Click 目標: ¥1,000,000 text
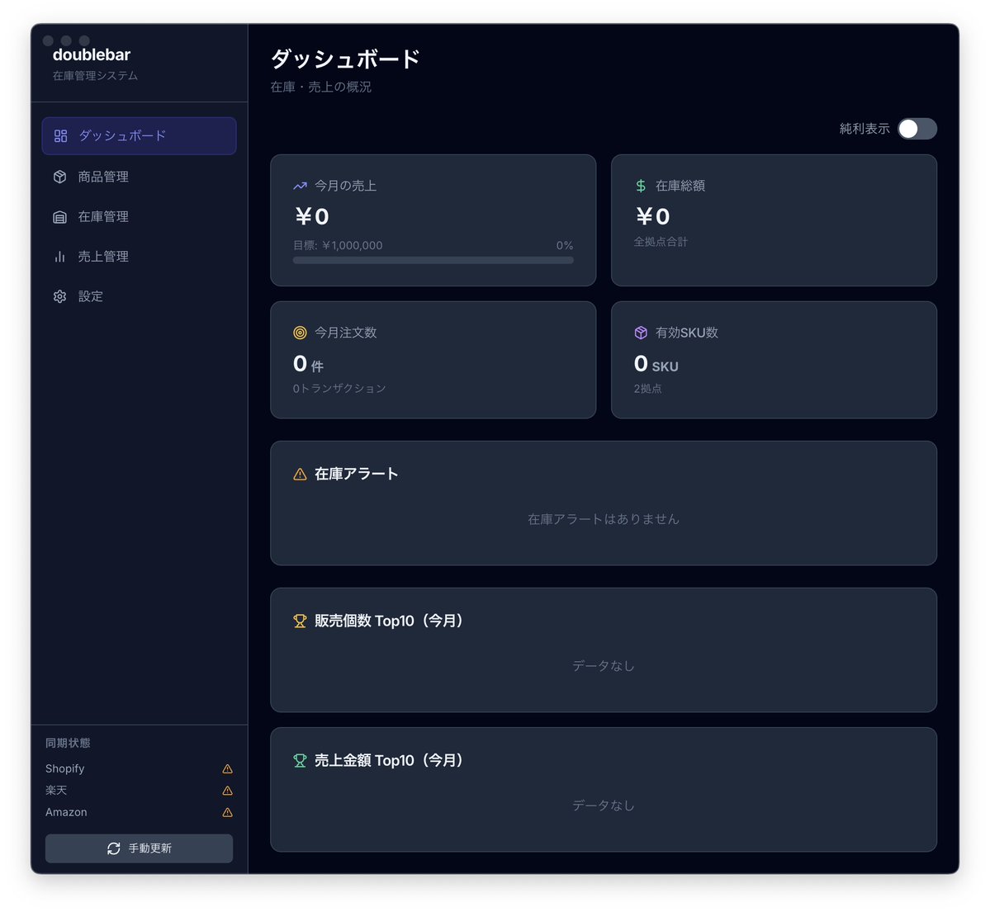The width and height of the screenshot is (990, 912). (x=338, y=245)
